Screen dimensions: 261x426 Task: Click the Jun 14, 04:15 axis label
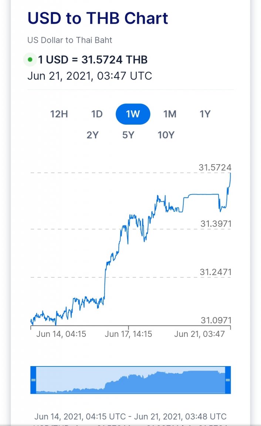pyautogui.click(x=61, y=334)
